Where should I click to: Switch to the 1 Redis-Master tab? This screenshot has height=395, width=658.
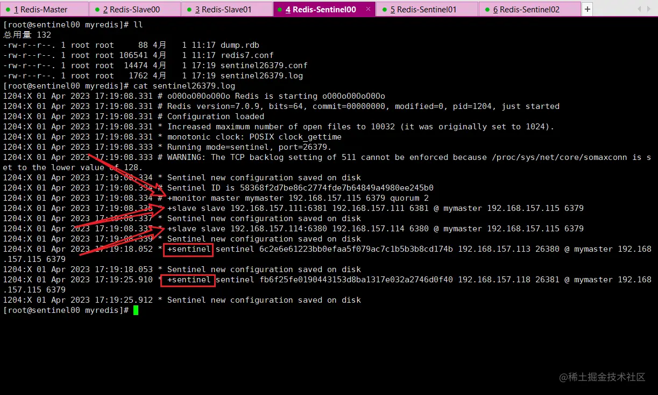click(45, 9)
